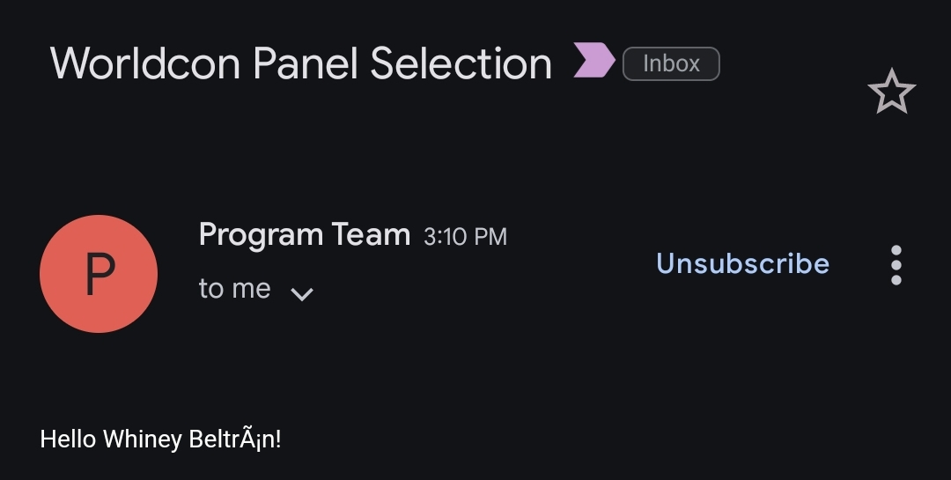951x480 pixels.
Task: Click the purple importance marker icon
Action: click(x=593, y=61)
